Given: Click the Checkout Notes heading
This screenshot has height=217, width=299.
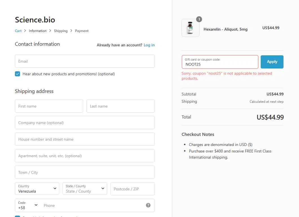Looking at the screenshot, I should 198,134.
